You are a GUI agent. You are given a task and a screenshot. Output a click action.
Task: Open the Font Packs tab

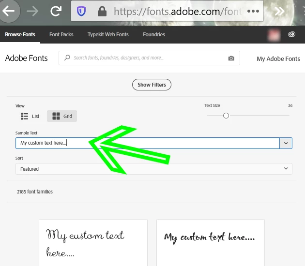coord(61,35)
